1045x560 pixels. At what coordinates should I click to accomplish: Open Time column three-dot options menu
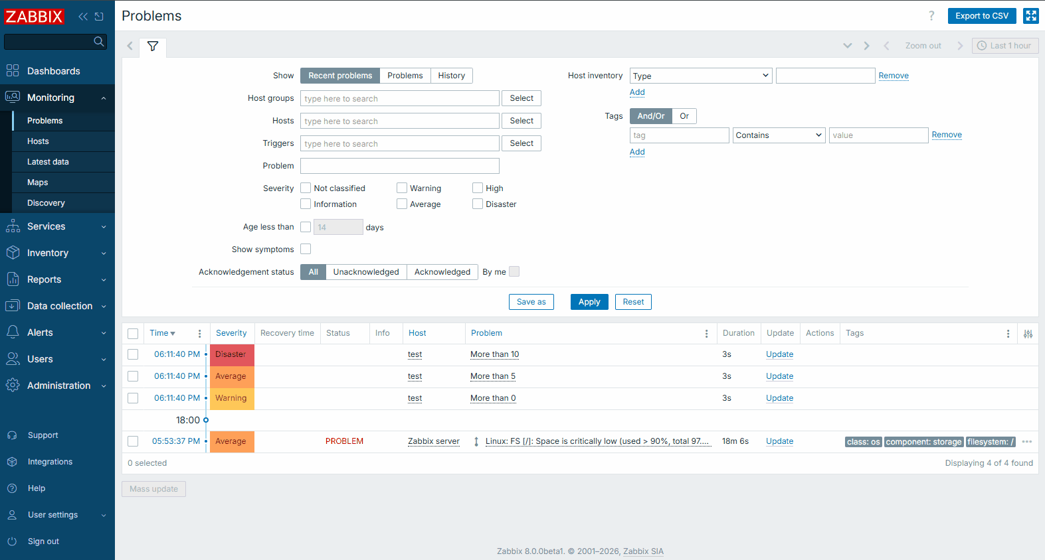point(199,334)
